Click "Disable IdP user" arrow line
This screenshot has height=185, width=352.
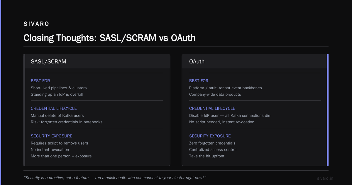pyautogui.click(x=230, y=115)
